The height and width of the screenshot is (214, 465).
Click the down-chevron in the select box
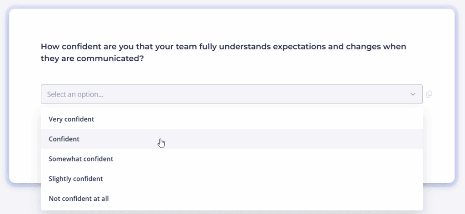413,94
